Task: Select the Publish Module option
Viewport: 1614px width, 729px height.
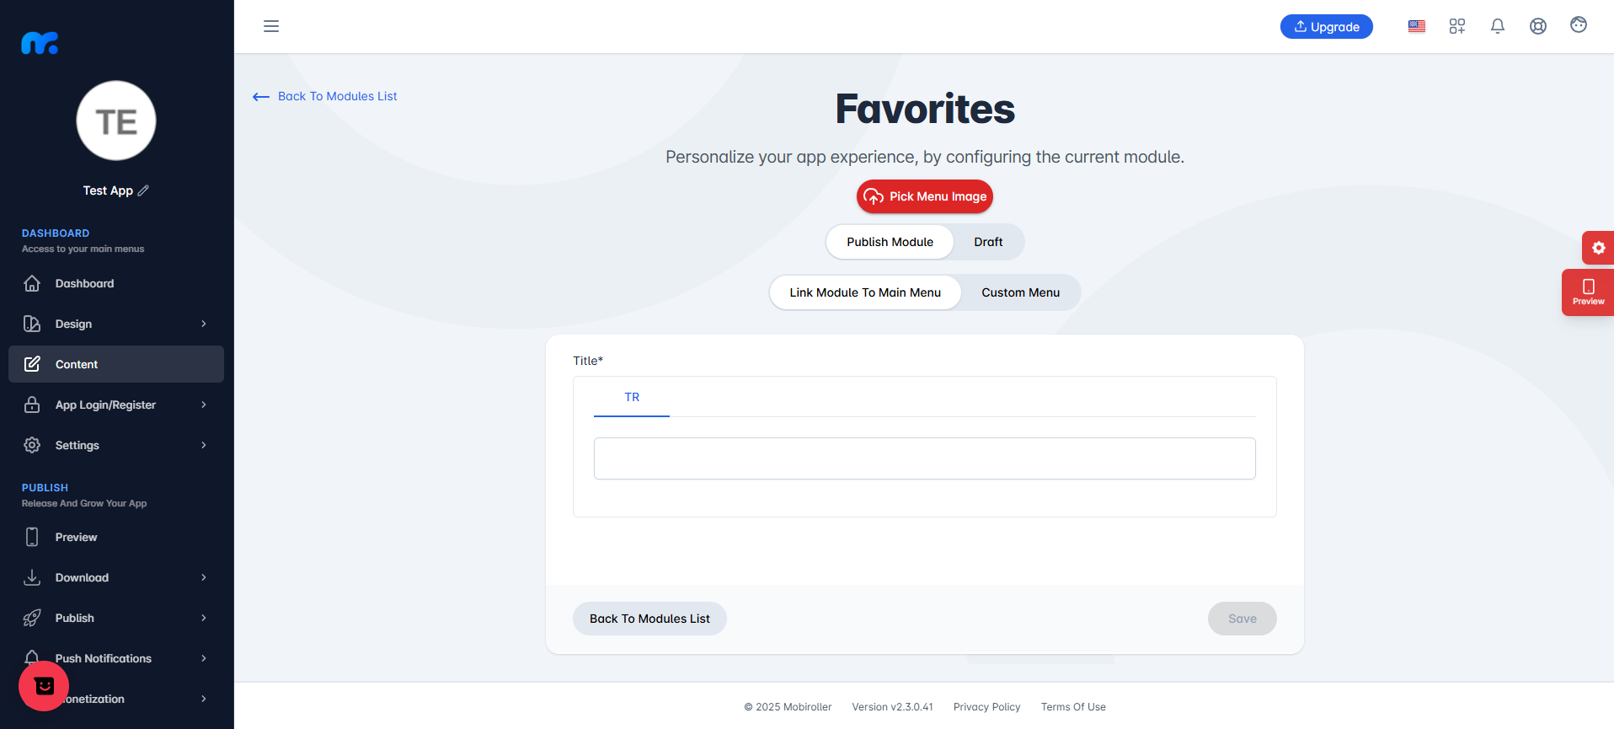Action: (890, 242)
